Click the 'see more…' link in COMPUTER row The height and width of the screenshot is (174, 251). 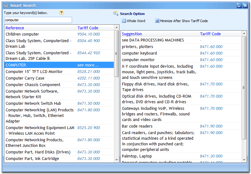coord(88,65)
